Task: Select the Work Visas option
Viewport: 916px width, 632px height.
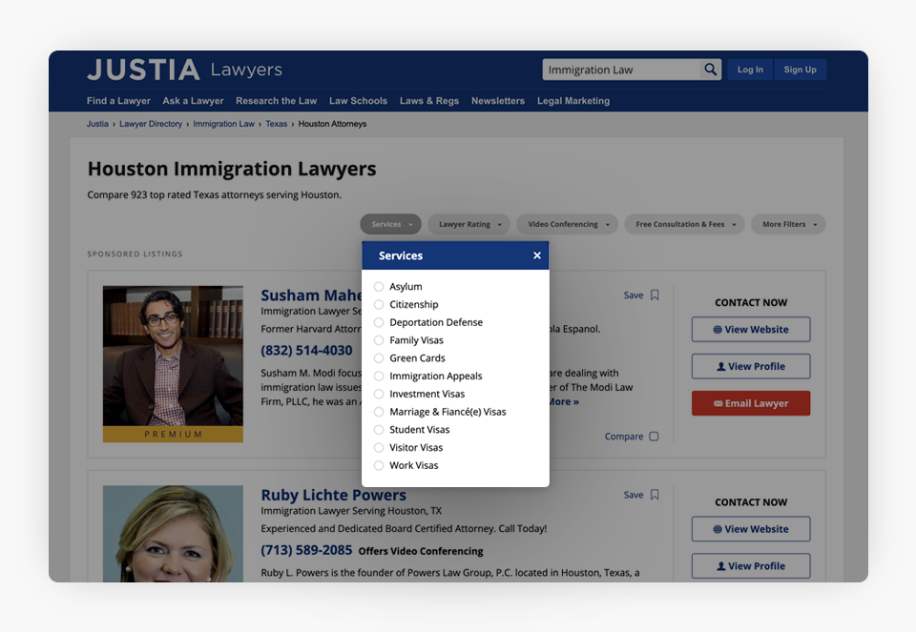Action: (x=379, y=466)
